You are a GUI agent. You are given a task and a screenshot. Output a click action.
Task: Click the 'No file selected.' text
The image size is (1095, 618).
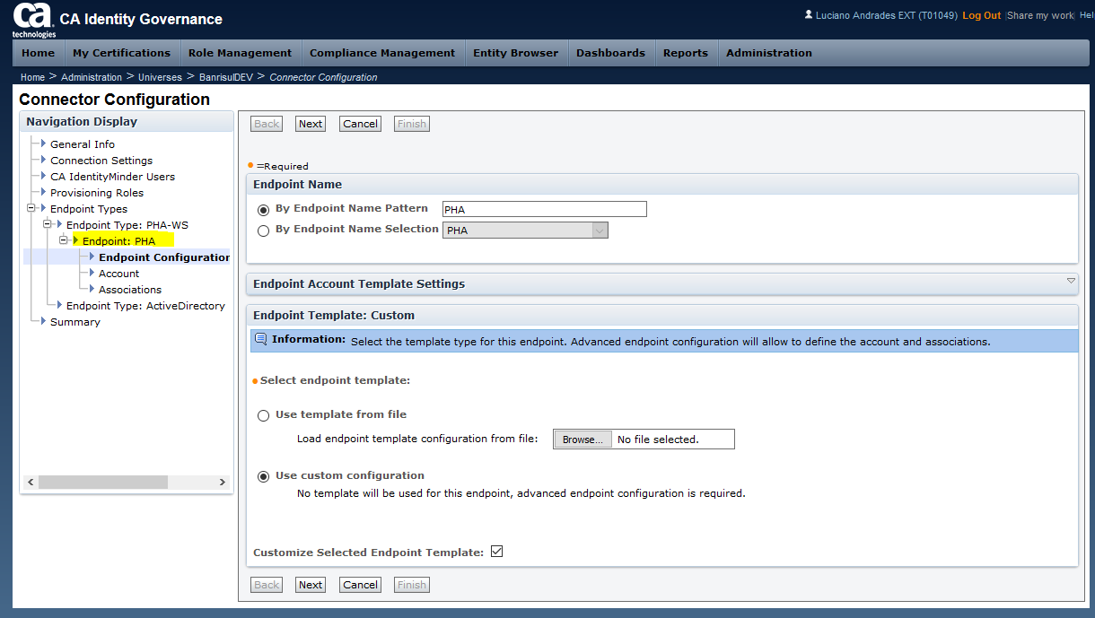[x=658, y=440]
